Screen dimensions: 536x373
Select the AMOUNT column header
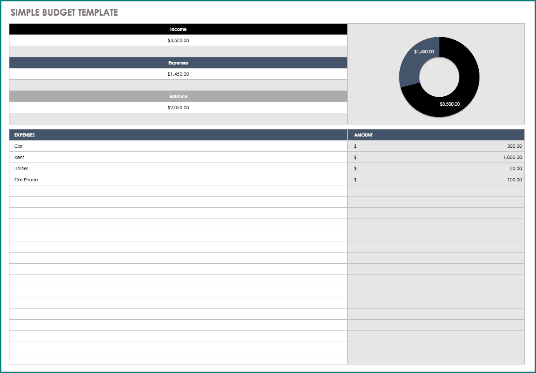point(436,135)
